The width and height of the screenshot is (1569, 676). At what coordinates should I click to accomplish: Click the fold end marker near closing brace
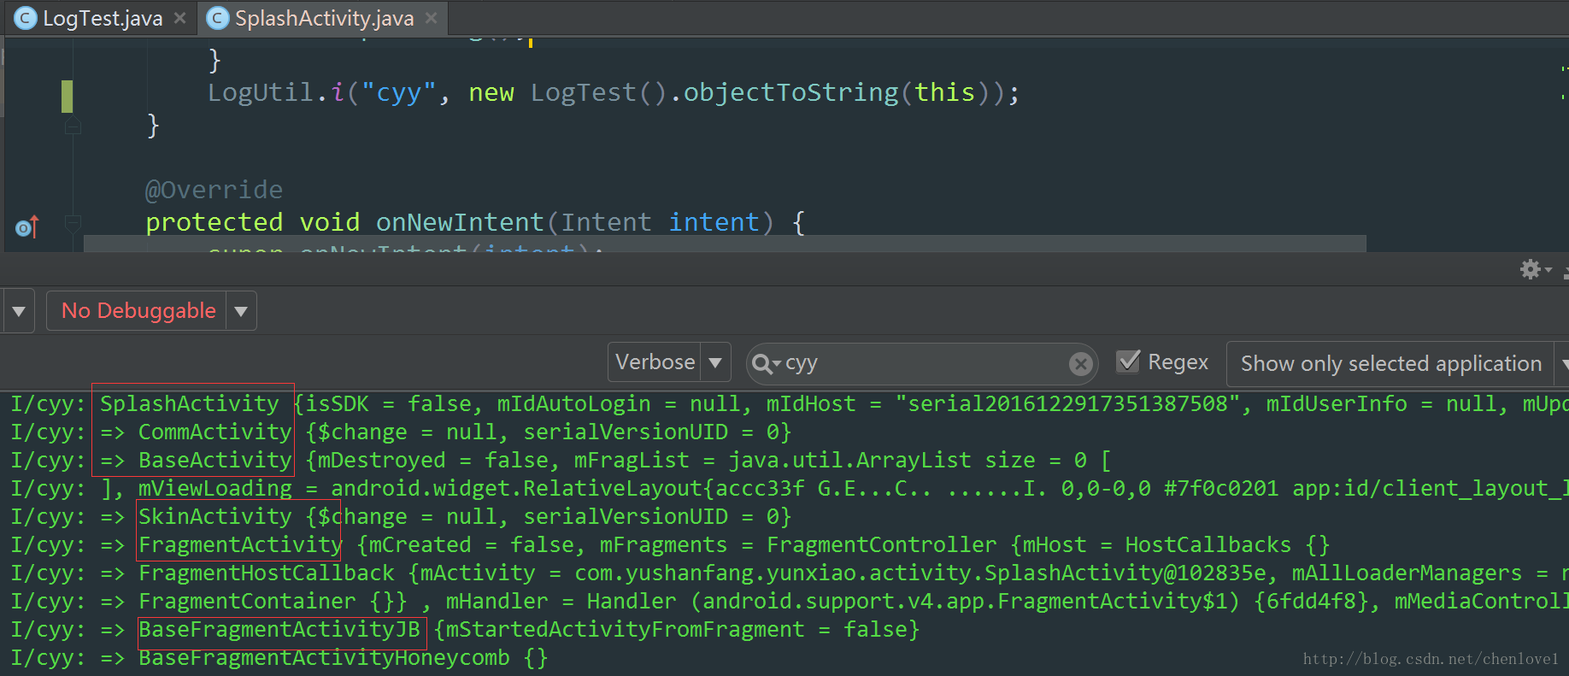[x=73, y=126]
